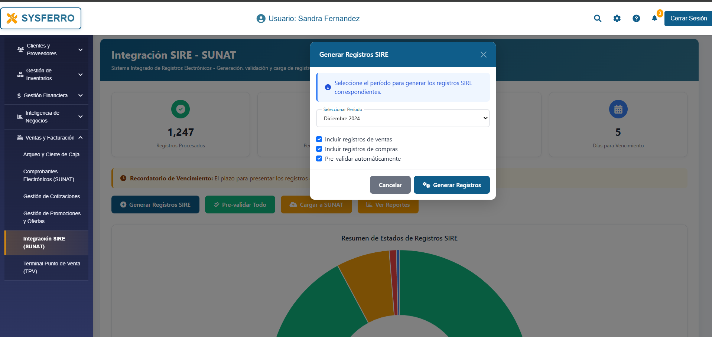The width and height of the screenshot is (712, 337).
Task: Open Gestión de Promociones y Ofertas
Action: point(46,217)
